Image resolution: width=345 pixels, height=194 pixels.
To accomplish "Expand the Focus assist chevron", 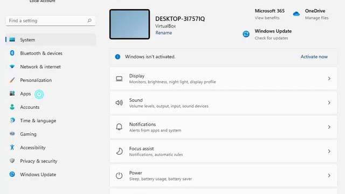I will pos(329,151).
